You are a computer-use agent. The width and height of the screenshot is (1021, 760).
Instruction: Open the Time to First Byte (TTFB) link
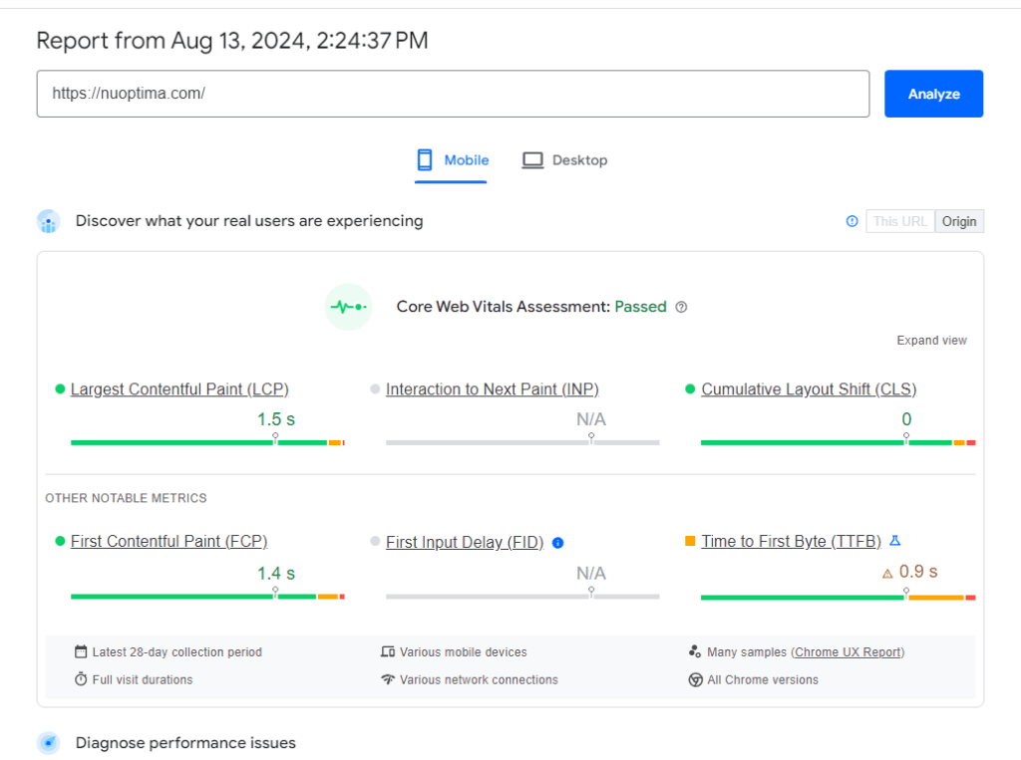(x=791, y=542)
